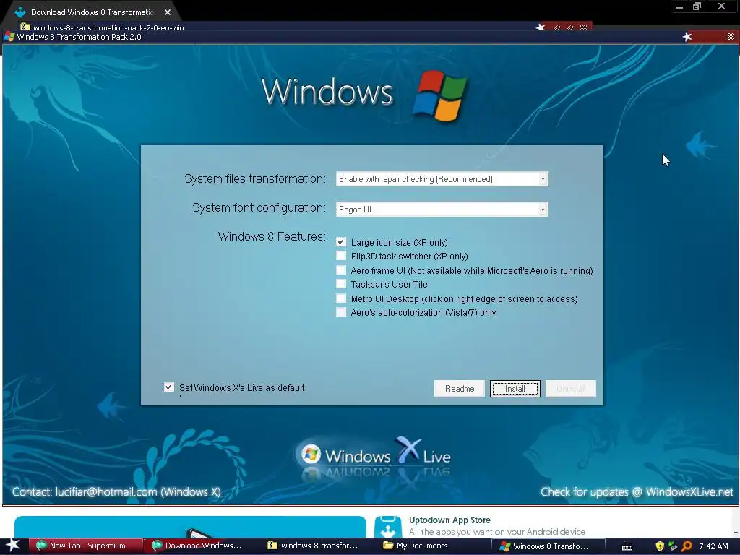Close the Download Windows 8 Transformation tab
Image resolution: width=740 pixels, height=555 pixels.
tap(168, 12)
